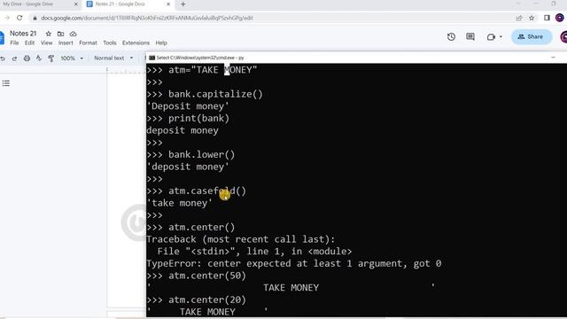The image size is (567, 319).
Task: Click the Traceback (most recent call last) line
Action: (241, 239)
